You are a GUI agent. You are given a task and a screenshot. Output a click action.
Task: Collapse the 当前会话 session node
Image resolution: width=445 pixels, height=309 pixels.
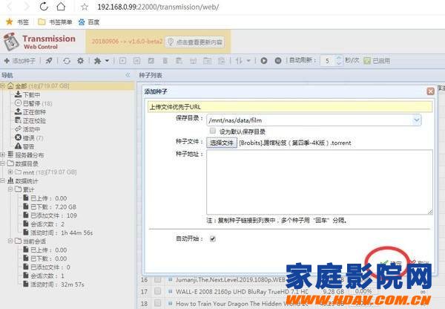10,241
